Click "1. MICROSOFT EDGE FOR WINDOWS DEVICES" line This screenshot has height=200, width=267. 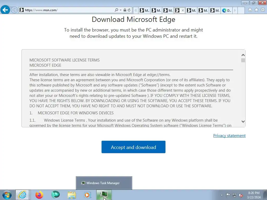point(71,113)
